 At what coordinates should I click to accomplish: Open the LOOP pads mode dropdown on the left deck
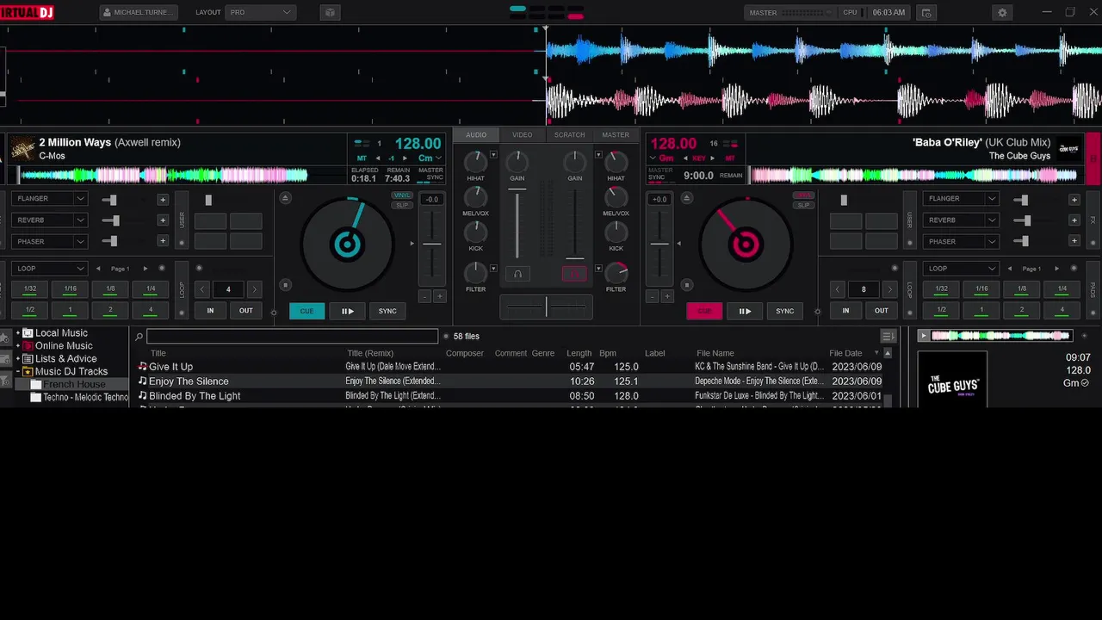tap(49, 269)
